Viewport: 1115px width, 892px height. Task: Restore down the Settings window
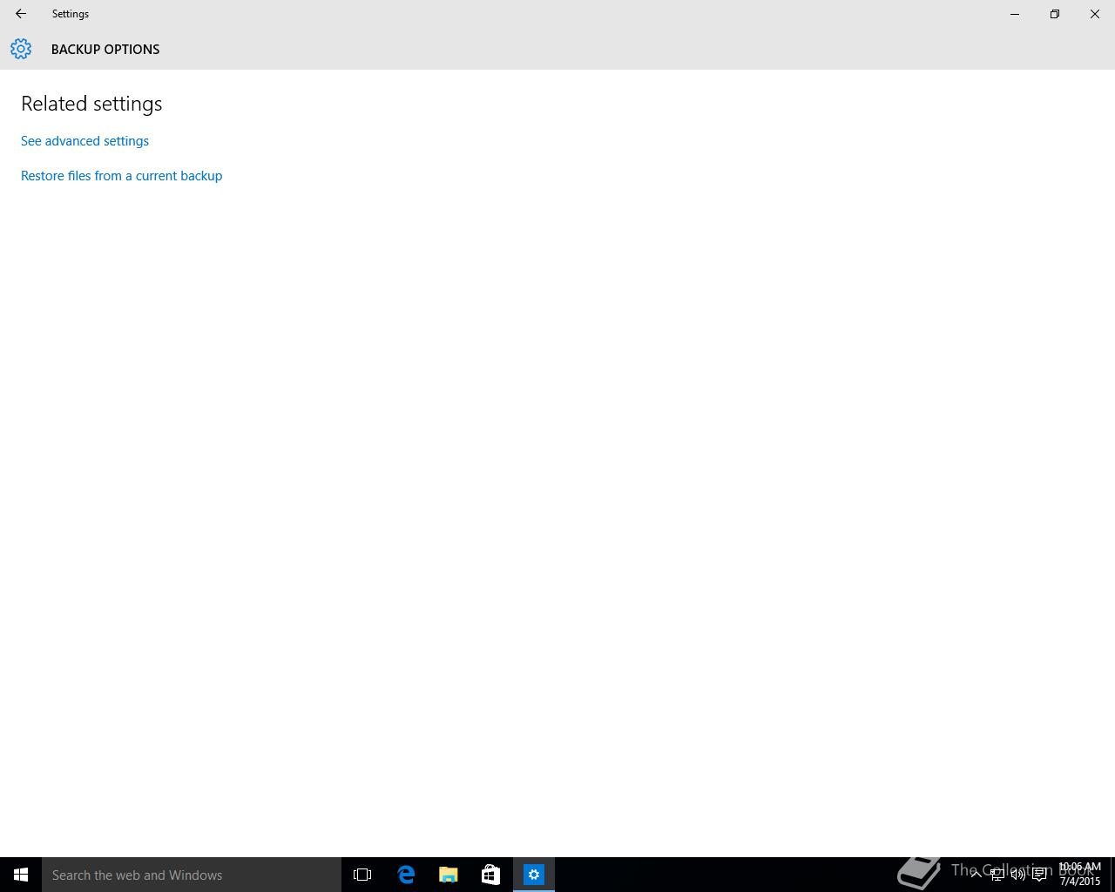[1055, 14]
